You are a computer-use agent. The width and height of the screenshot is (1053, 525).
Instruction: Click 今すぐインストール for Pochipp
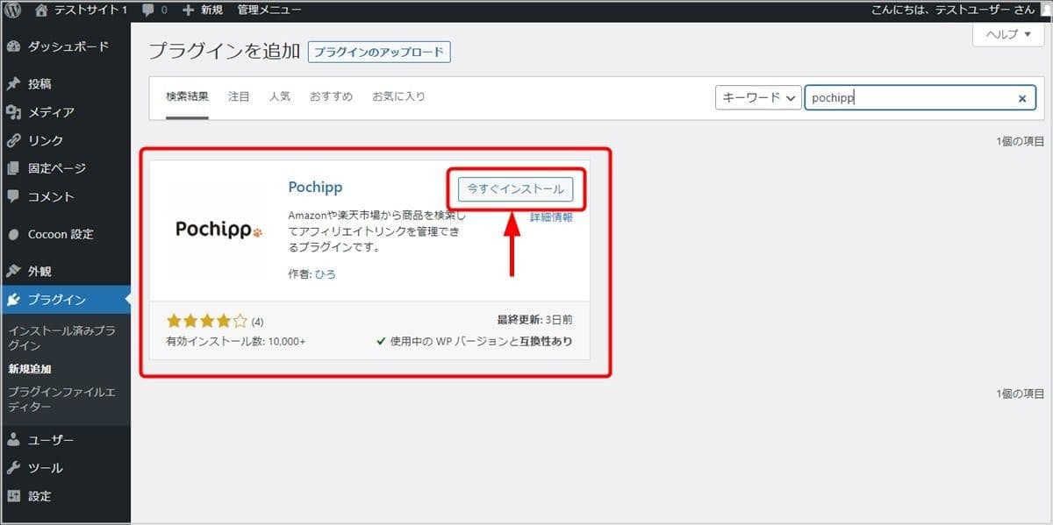(516, 188)
